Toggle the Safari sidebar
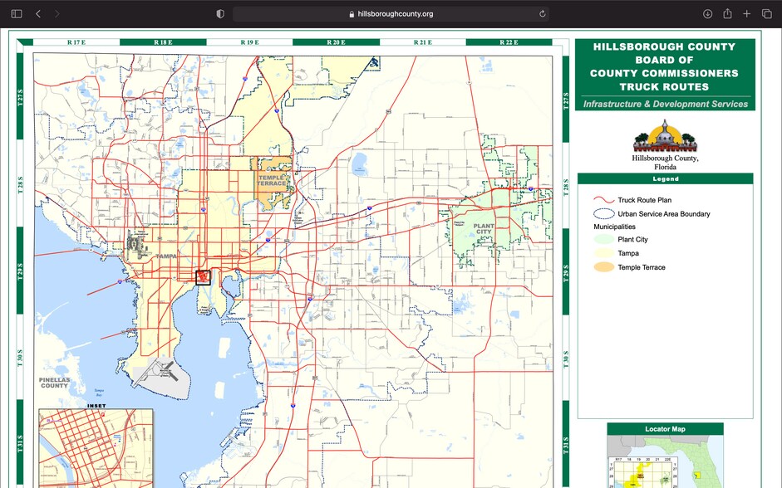Image resolution: width=782 pixels, height=488 pixels. pos(15,13)
